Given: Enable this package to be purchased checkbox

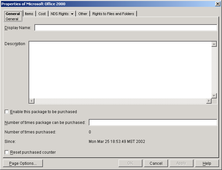Looking at the screenshot, I should [x=7, y=111].
